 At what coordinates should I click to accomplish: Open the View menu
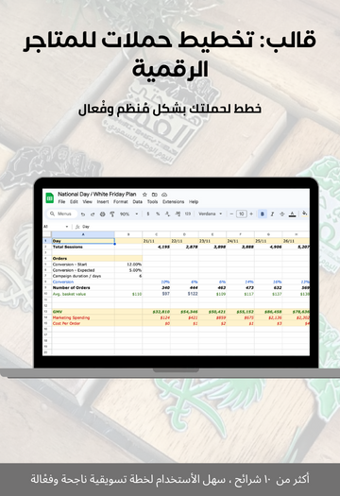pos(87,202)
